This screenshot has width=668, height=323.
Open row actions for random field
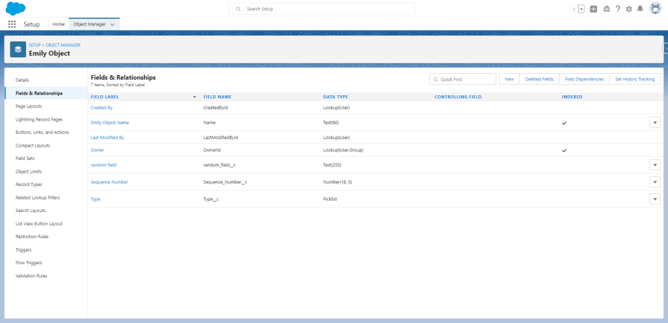(x=655, y=165)
